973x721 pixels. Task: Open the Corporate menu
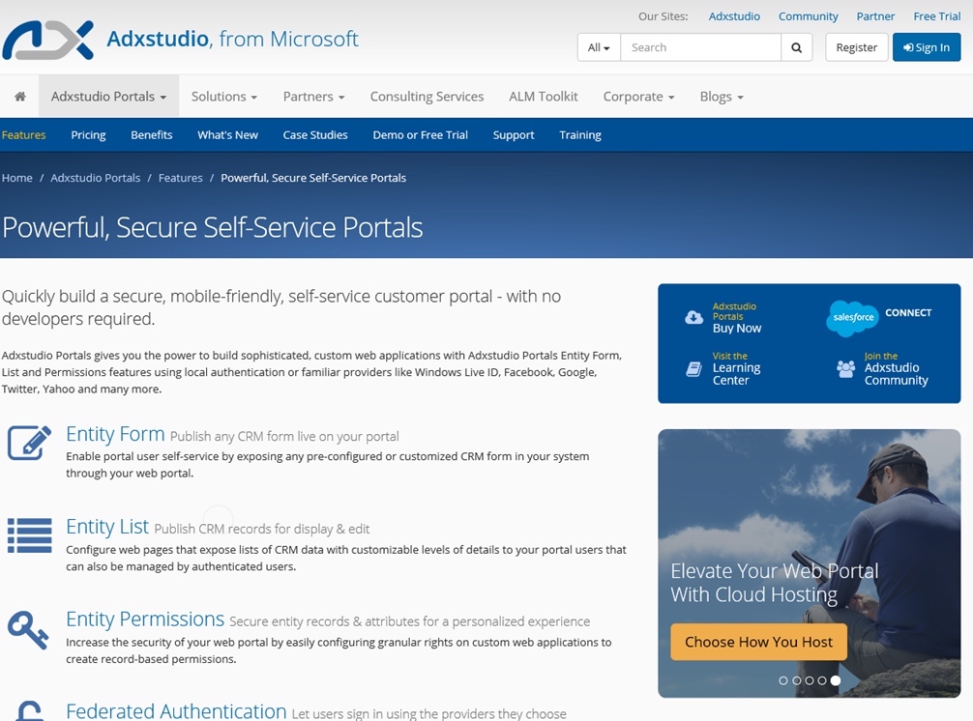point(637,96)
